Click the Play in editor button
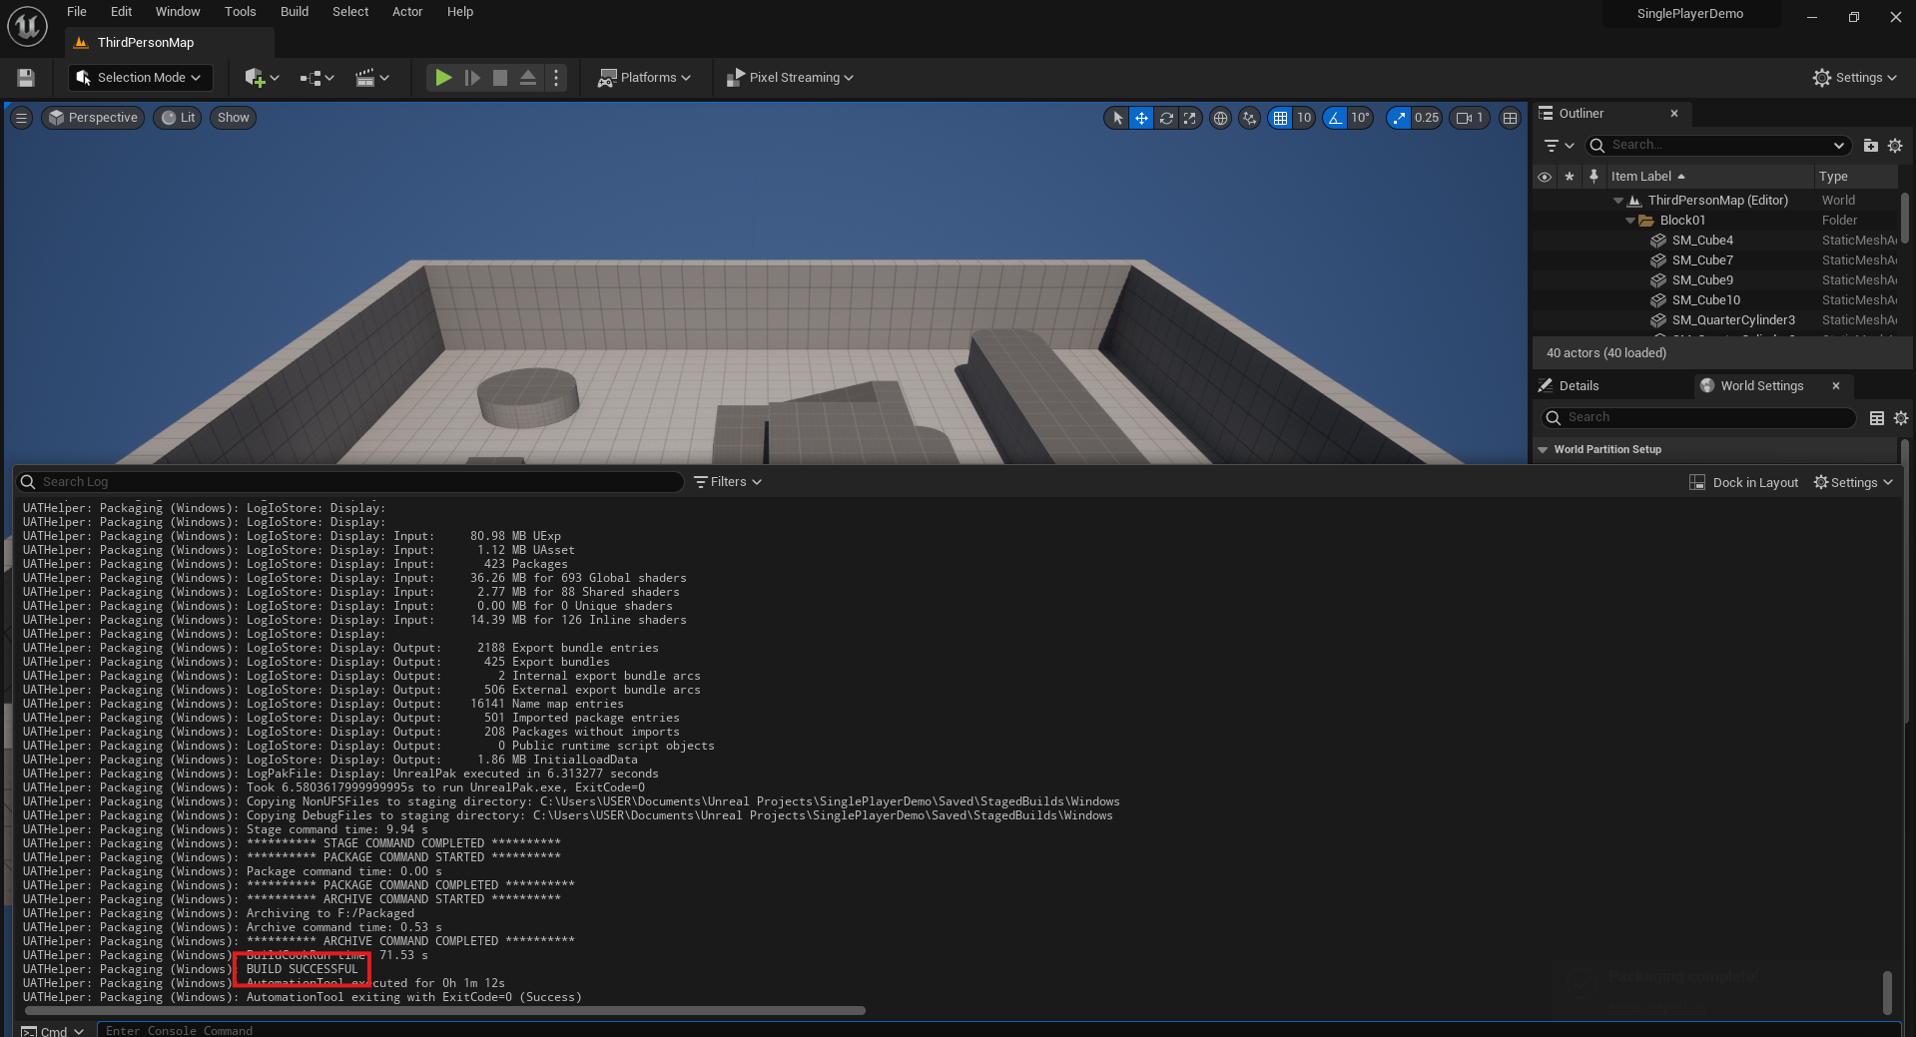Screen dimensions: 1916x1037 443,77
